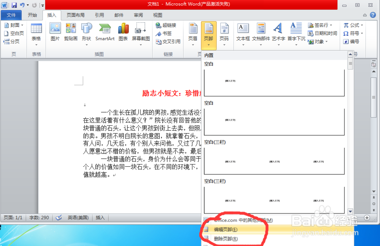Insert a table using 表格 icon
The height and width of the screenshot is (246, 380).
(x=36, y=32)
